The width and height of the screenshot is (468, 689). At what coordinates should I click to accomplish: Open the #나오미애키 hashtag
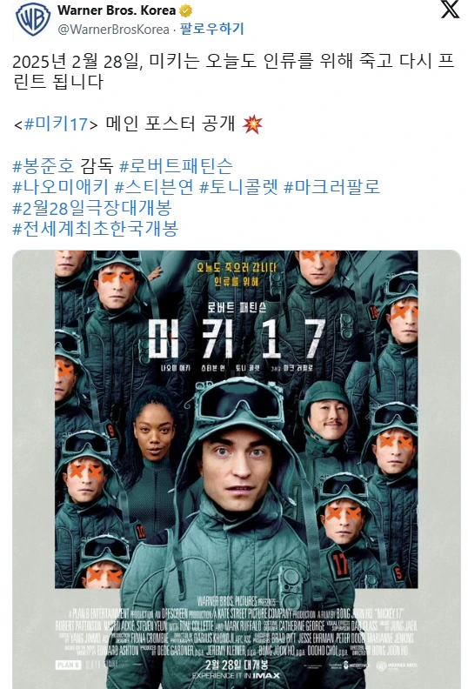tap(60, 187)
